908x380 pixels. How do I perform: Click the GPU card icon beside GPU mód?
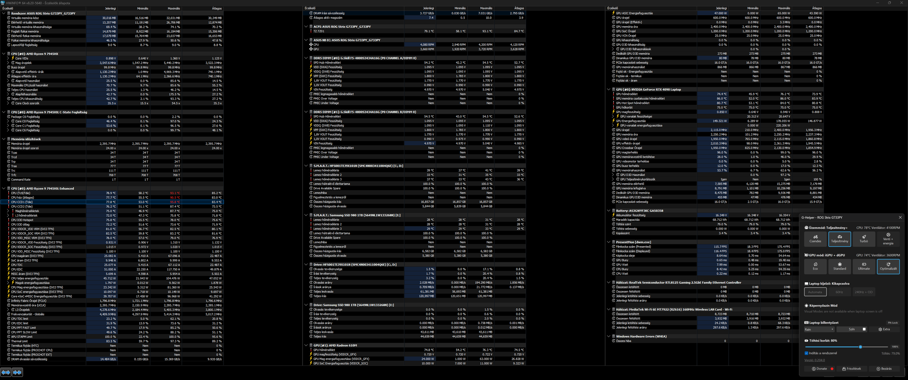click(x=806, y=255)
